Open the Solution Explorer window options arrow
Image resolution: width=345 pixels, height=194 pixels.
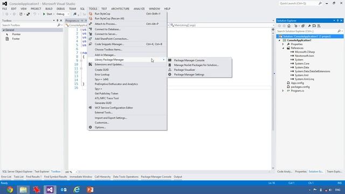334,20
